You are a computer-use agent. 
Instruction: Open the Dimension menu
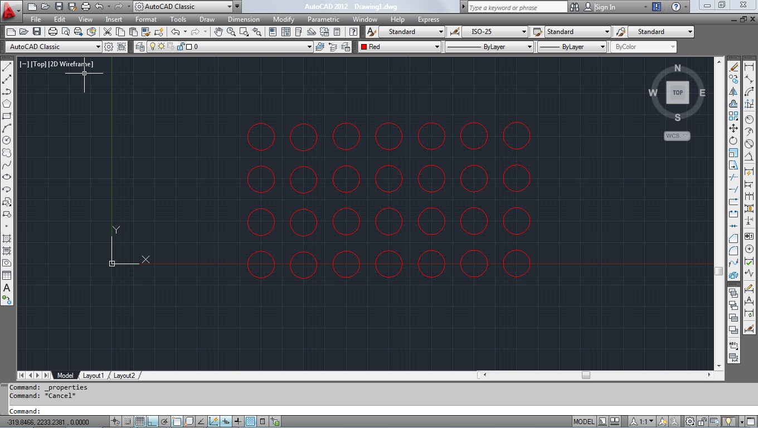(244, 19)
